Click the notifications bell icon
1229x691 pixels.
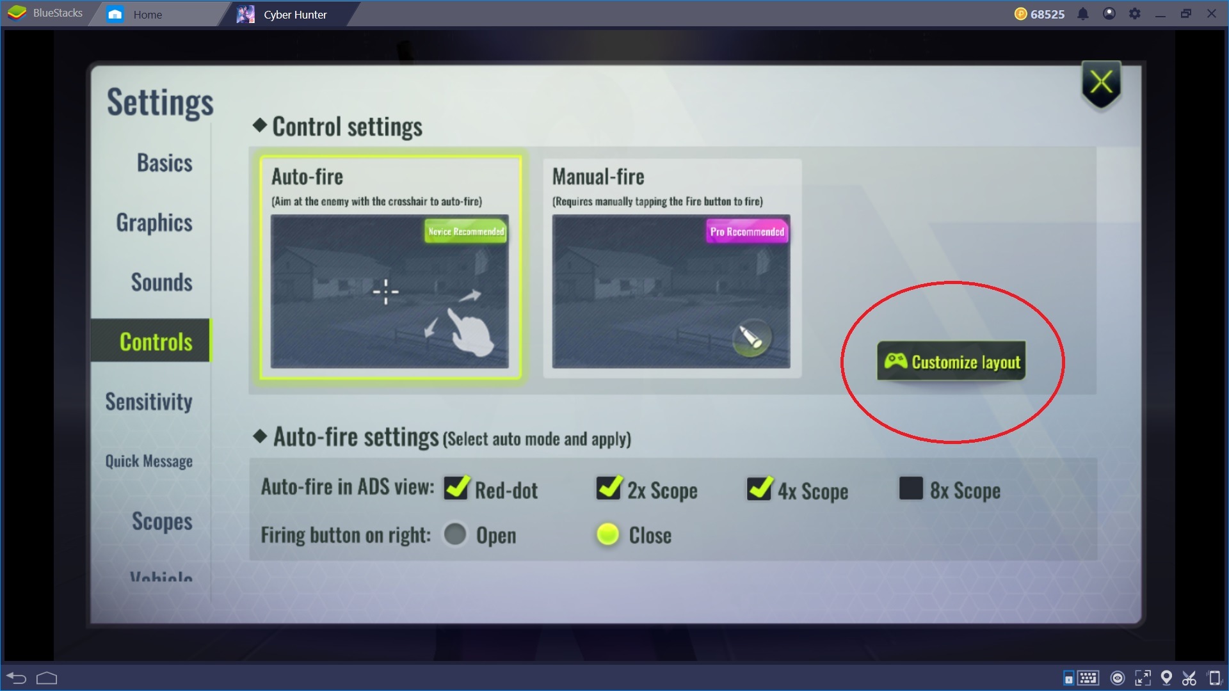(x=1081, y=13)
